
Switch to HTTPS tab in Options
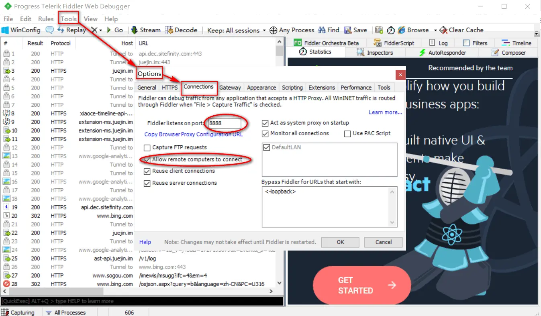(170, 88)
